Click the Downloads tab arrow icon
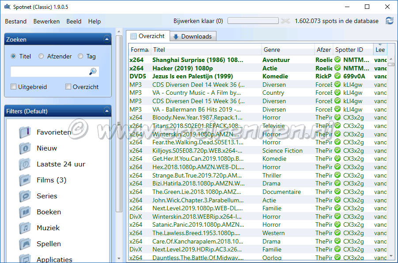Screen dimensions: 398x263 [176, 37]
